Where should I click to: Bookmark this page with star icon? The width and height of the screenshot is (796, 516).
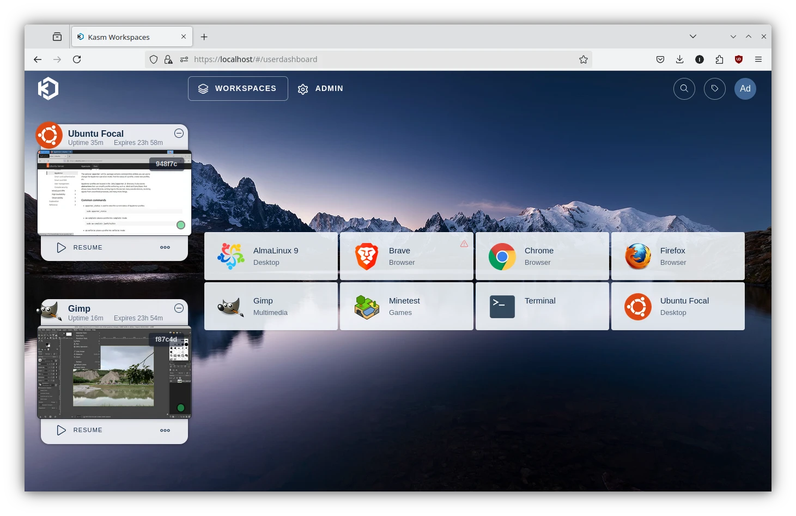pos(583,59)
